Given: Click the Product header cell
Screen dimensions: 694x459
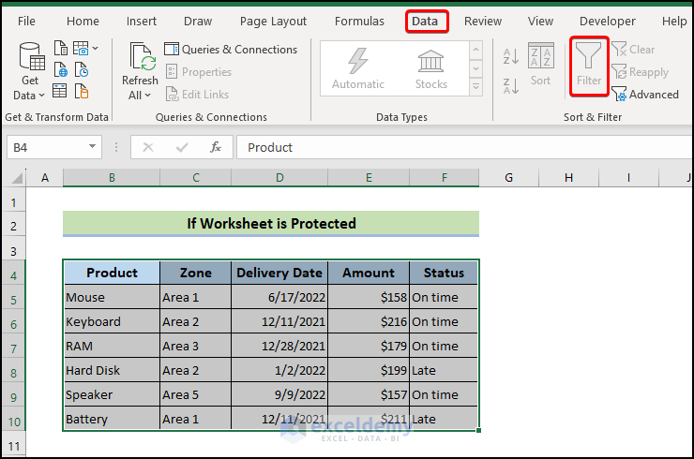Looking at the screenshot, I should [x=112, y=273].
